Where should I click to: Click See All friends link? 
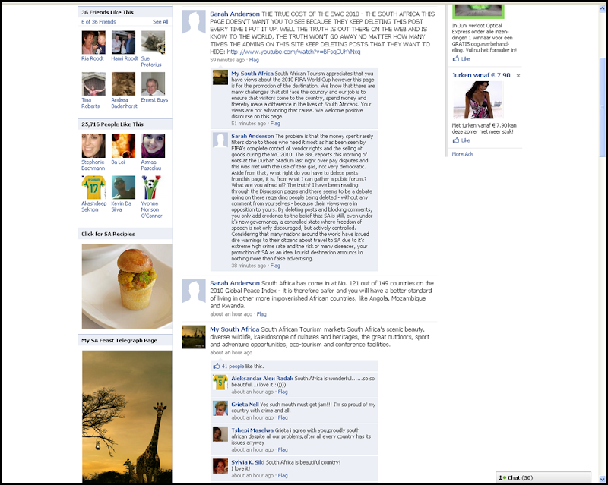(x=160, y=22)
